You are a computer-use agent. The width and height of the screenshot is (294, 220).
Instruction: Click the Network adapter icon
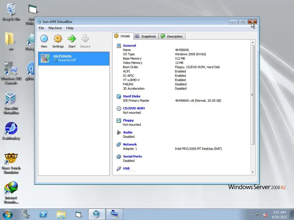pos(119,144)
